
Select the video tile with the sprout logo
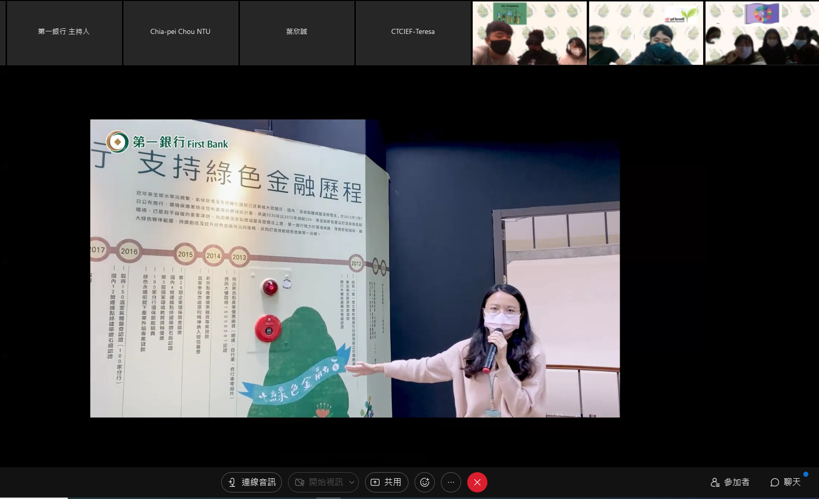pyautogui.click(x=646, y=33)
